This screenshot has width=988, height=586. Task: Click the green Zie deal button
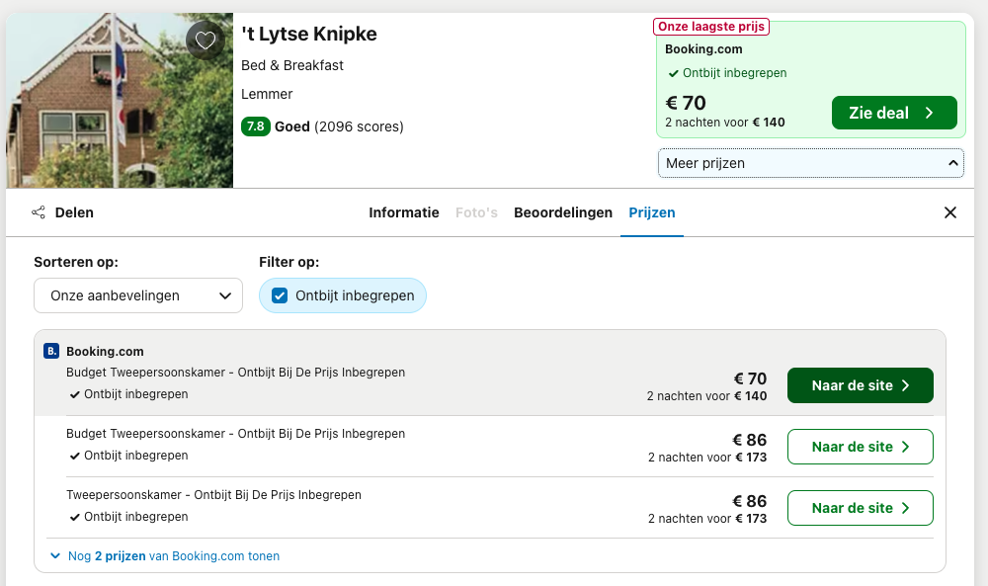894,113
